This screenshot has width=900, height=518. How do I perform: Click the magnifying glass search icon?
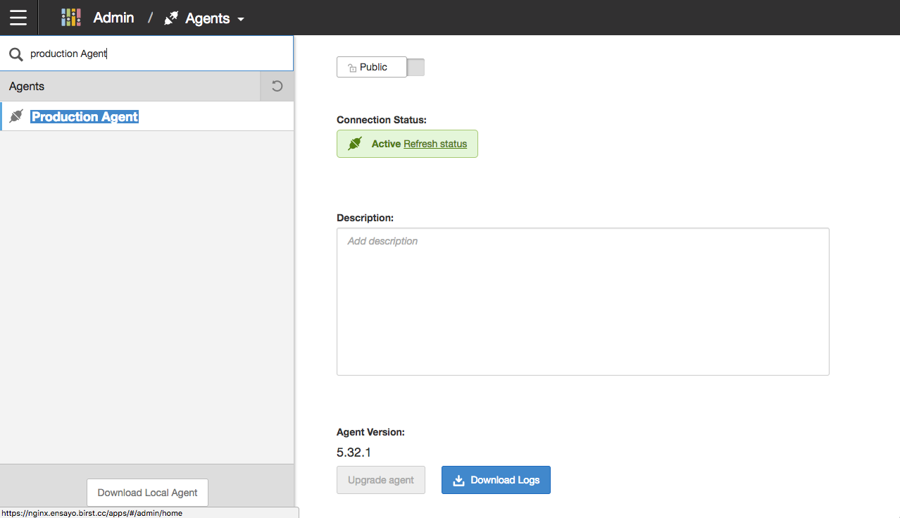pos(15,54)
